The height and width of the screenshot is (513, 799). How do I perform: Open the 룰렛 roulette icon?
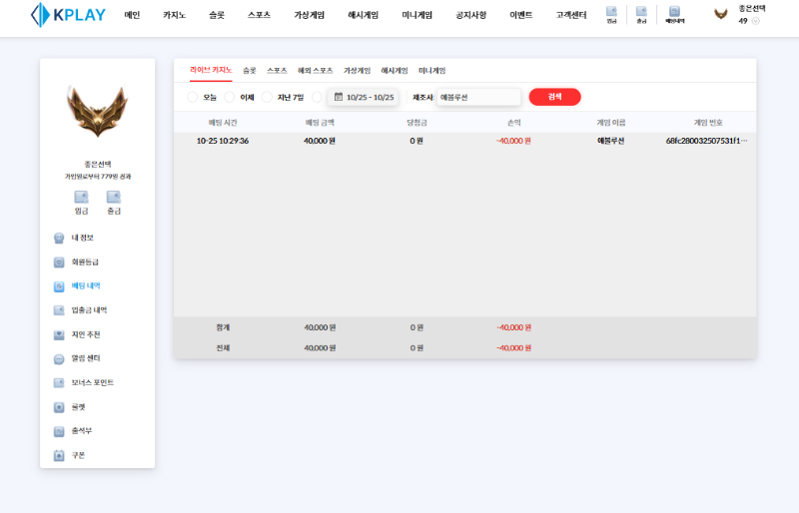[x=60, y=407]
